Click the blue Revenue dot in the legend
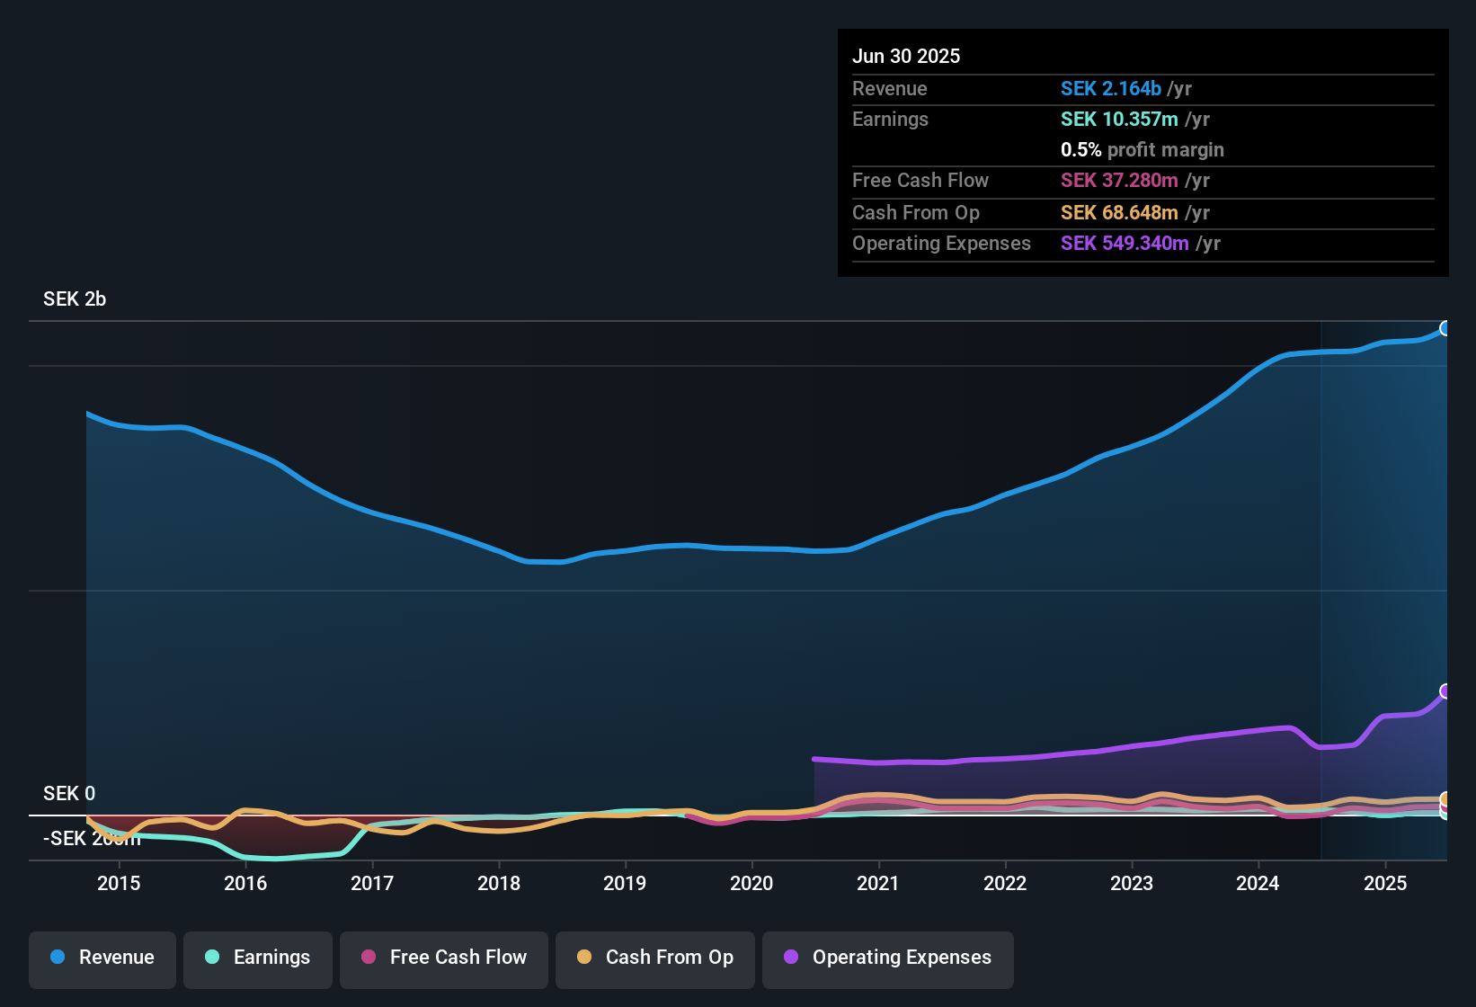This screenshot has width=1476, height=1007. point(58,958)
